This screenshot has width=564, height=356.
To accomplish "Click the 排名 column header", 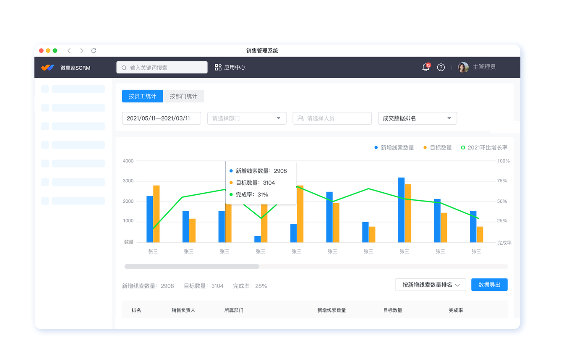I will click(x=136, y=311).
